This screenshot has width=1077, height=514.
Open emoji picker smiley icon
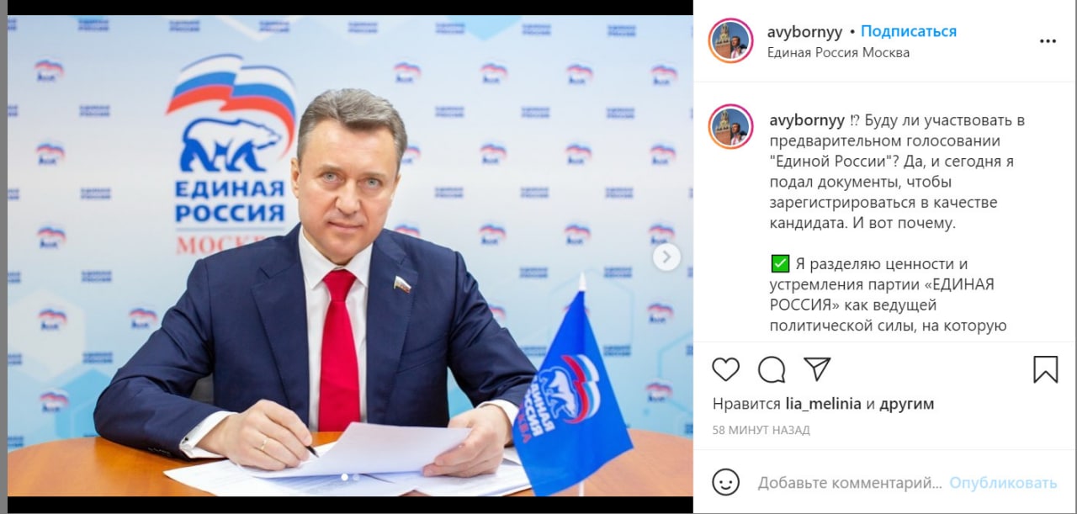[725, 483]
